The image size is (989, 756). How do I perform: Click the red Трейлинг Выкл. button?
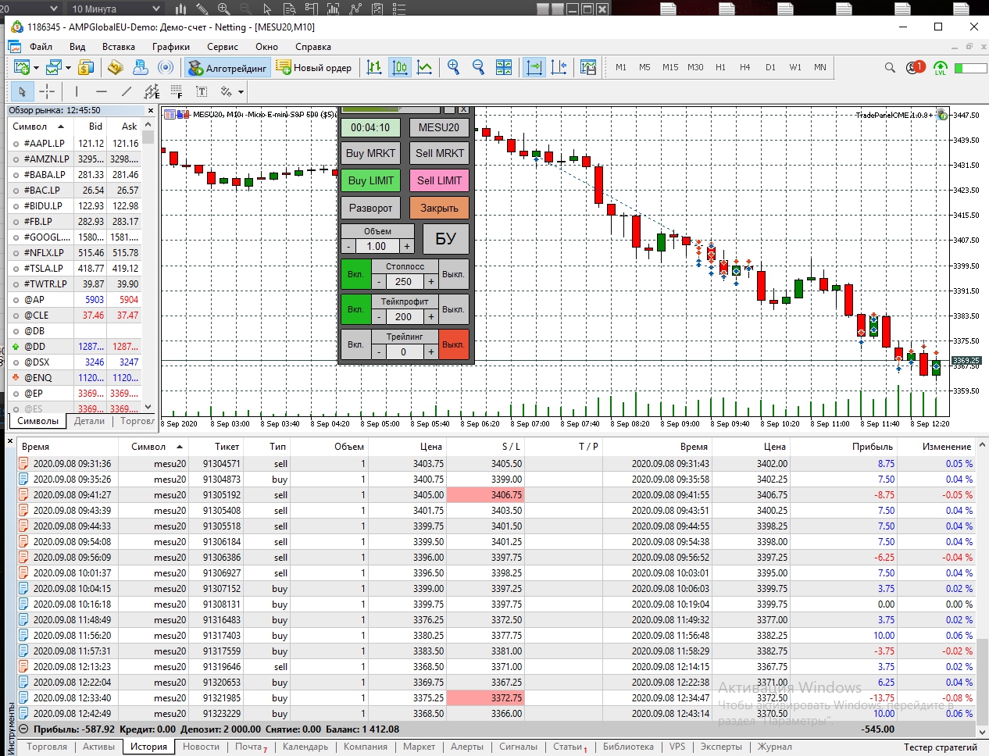[x=453, y=344]
